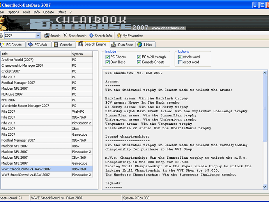Click the Search button label
Image resolution: width=269 pixels, height=202 pixels.
[x=55, y=36]
